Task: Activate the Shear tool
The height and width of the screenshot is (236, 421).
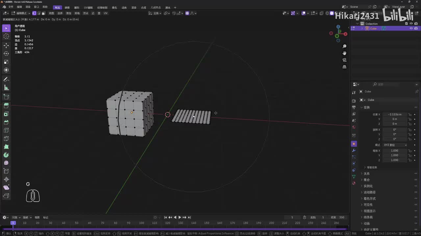Action: (x=6, y=187)
